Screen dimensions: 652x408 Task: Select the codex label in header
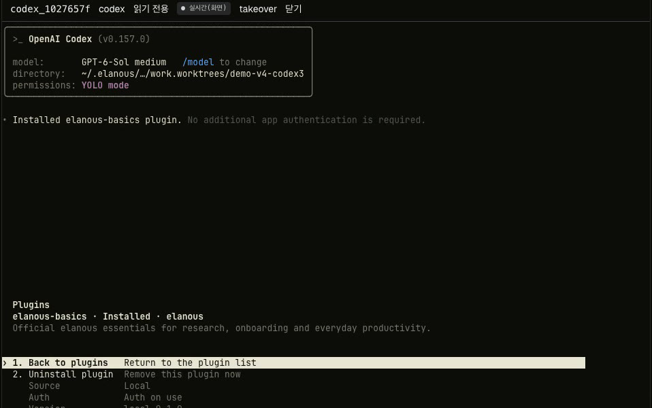pos(112,9)
